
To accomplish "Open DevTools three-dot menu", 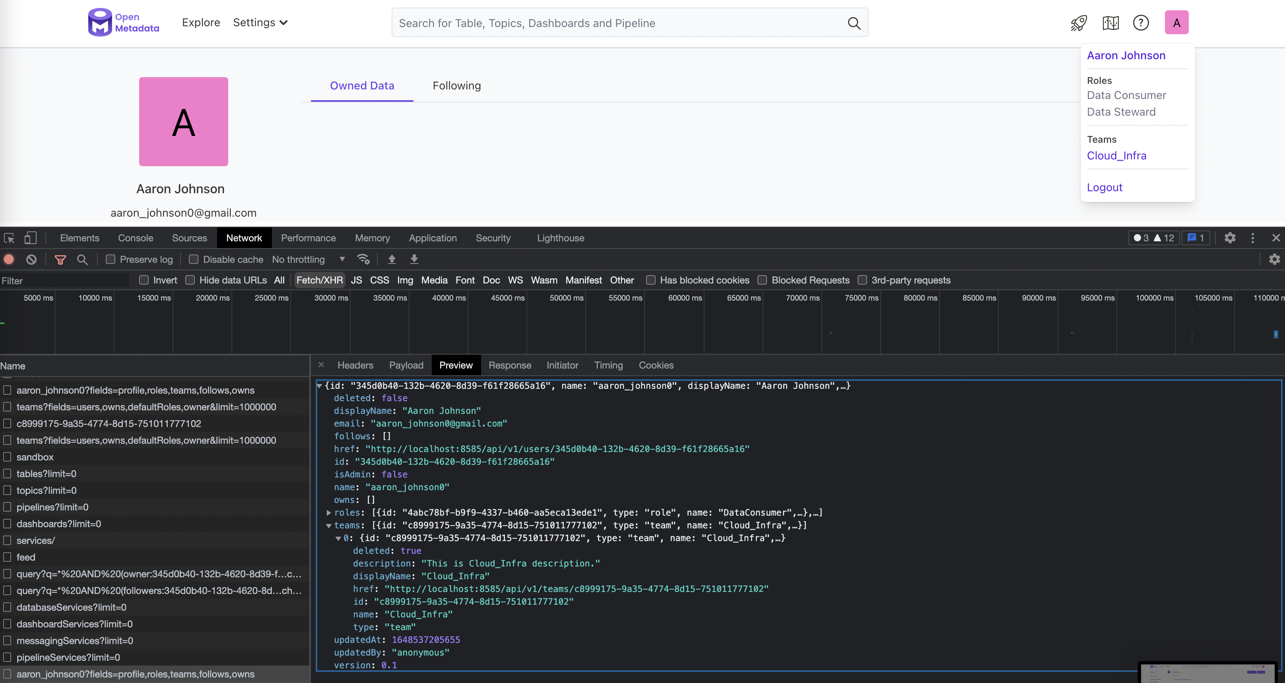I will click(x=1252, y=238).
